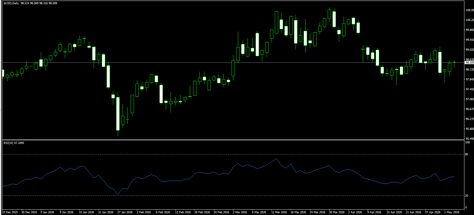Click the 12 Mar 2026 date label

(279, 212)
